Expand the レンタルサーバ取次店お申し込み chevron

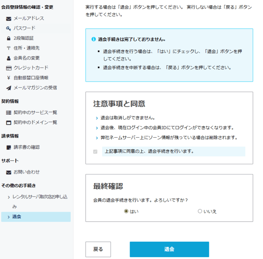(x=9, y=197)
